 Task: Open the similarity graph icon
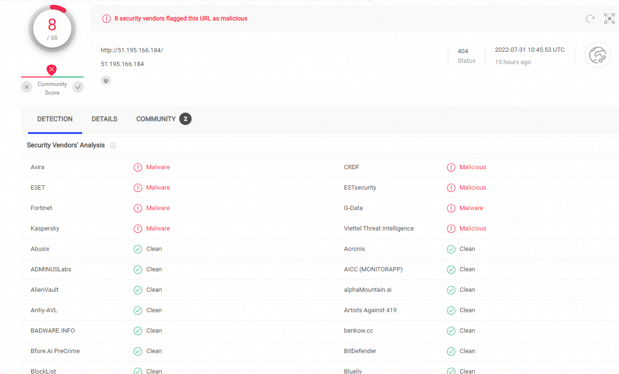609,19
